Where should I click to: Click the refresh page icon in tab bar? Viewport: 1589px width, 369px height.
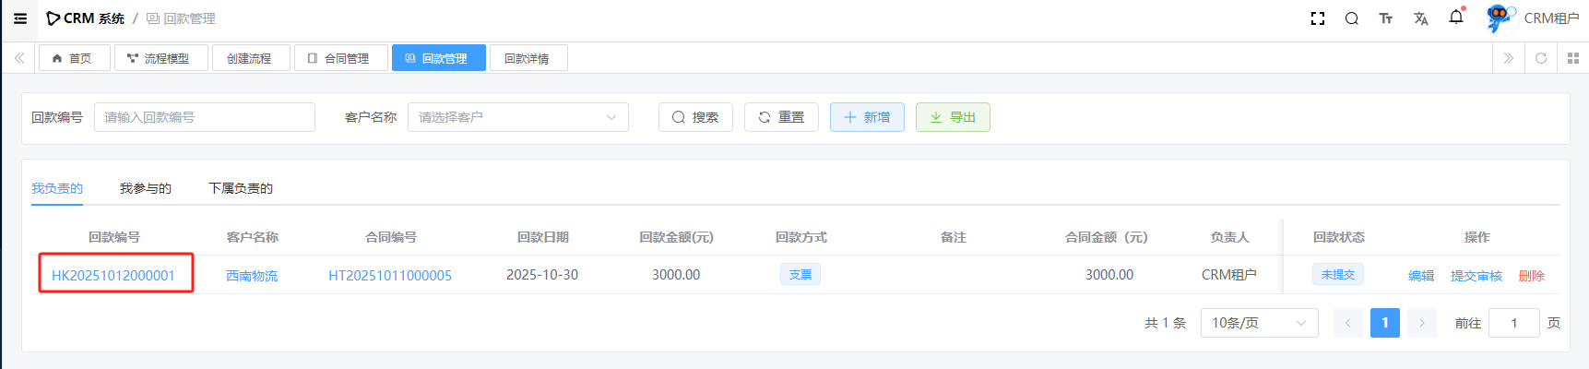click(1540, 58)
